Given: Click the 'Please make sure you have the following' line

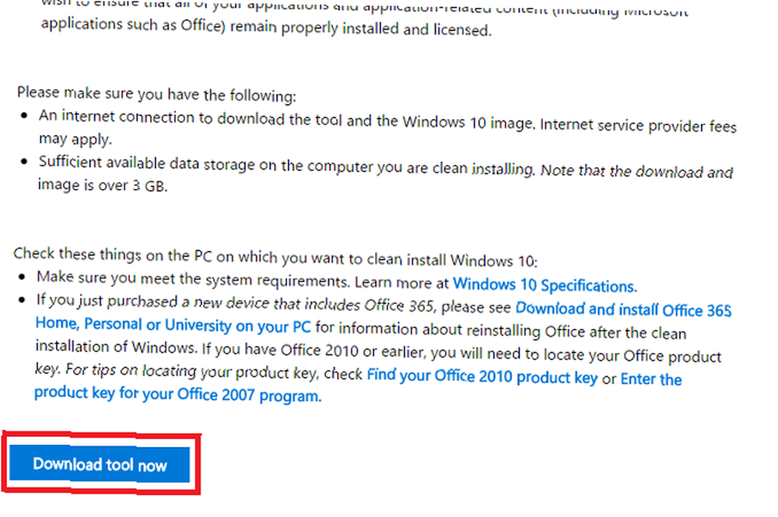Looking at the screenshot, I should coord(157,94).
